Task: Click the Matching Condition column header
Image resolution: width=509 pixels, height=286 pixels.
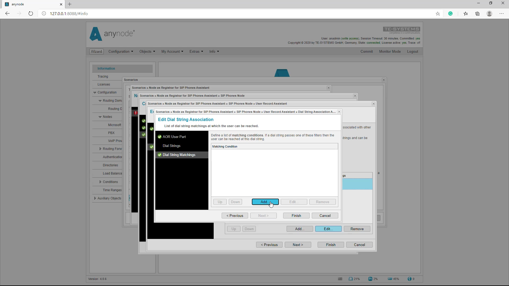Action: (x=274, y=146)
